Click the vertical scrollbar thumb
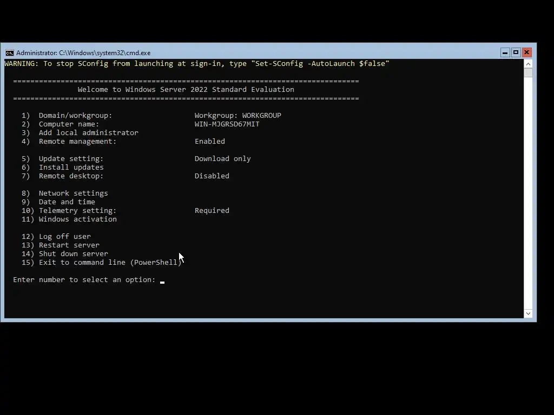Viewport: 554px width, 415px height. pos(528,73)
